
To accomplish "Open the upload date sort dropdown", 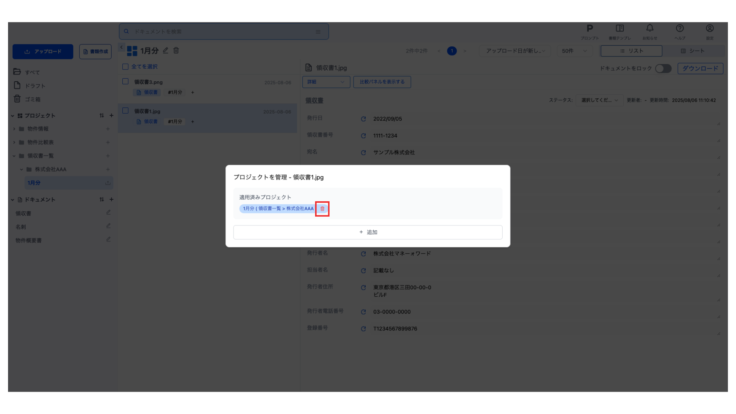I will tap(515, 51).
